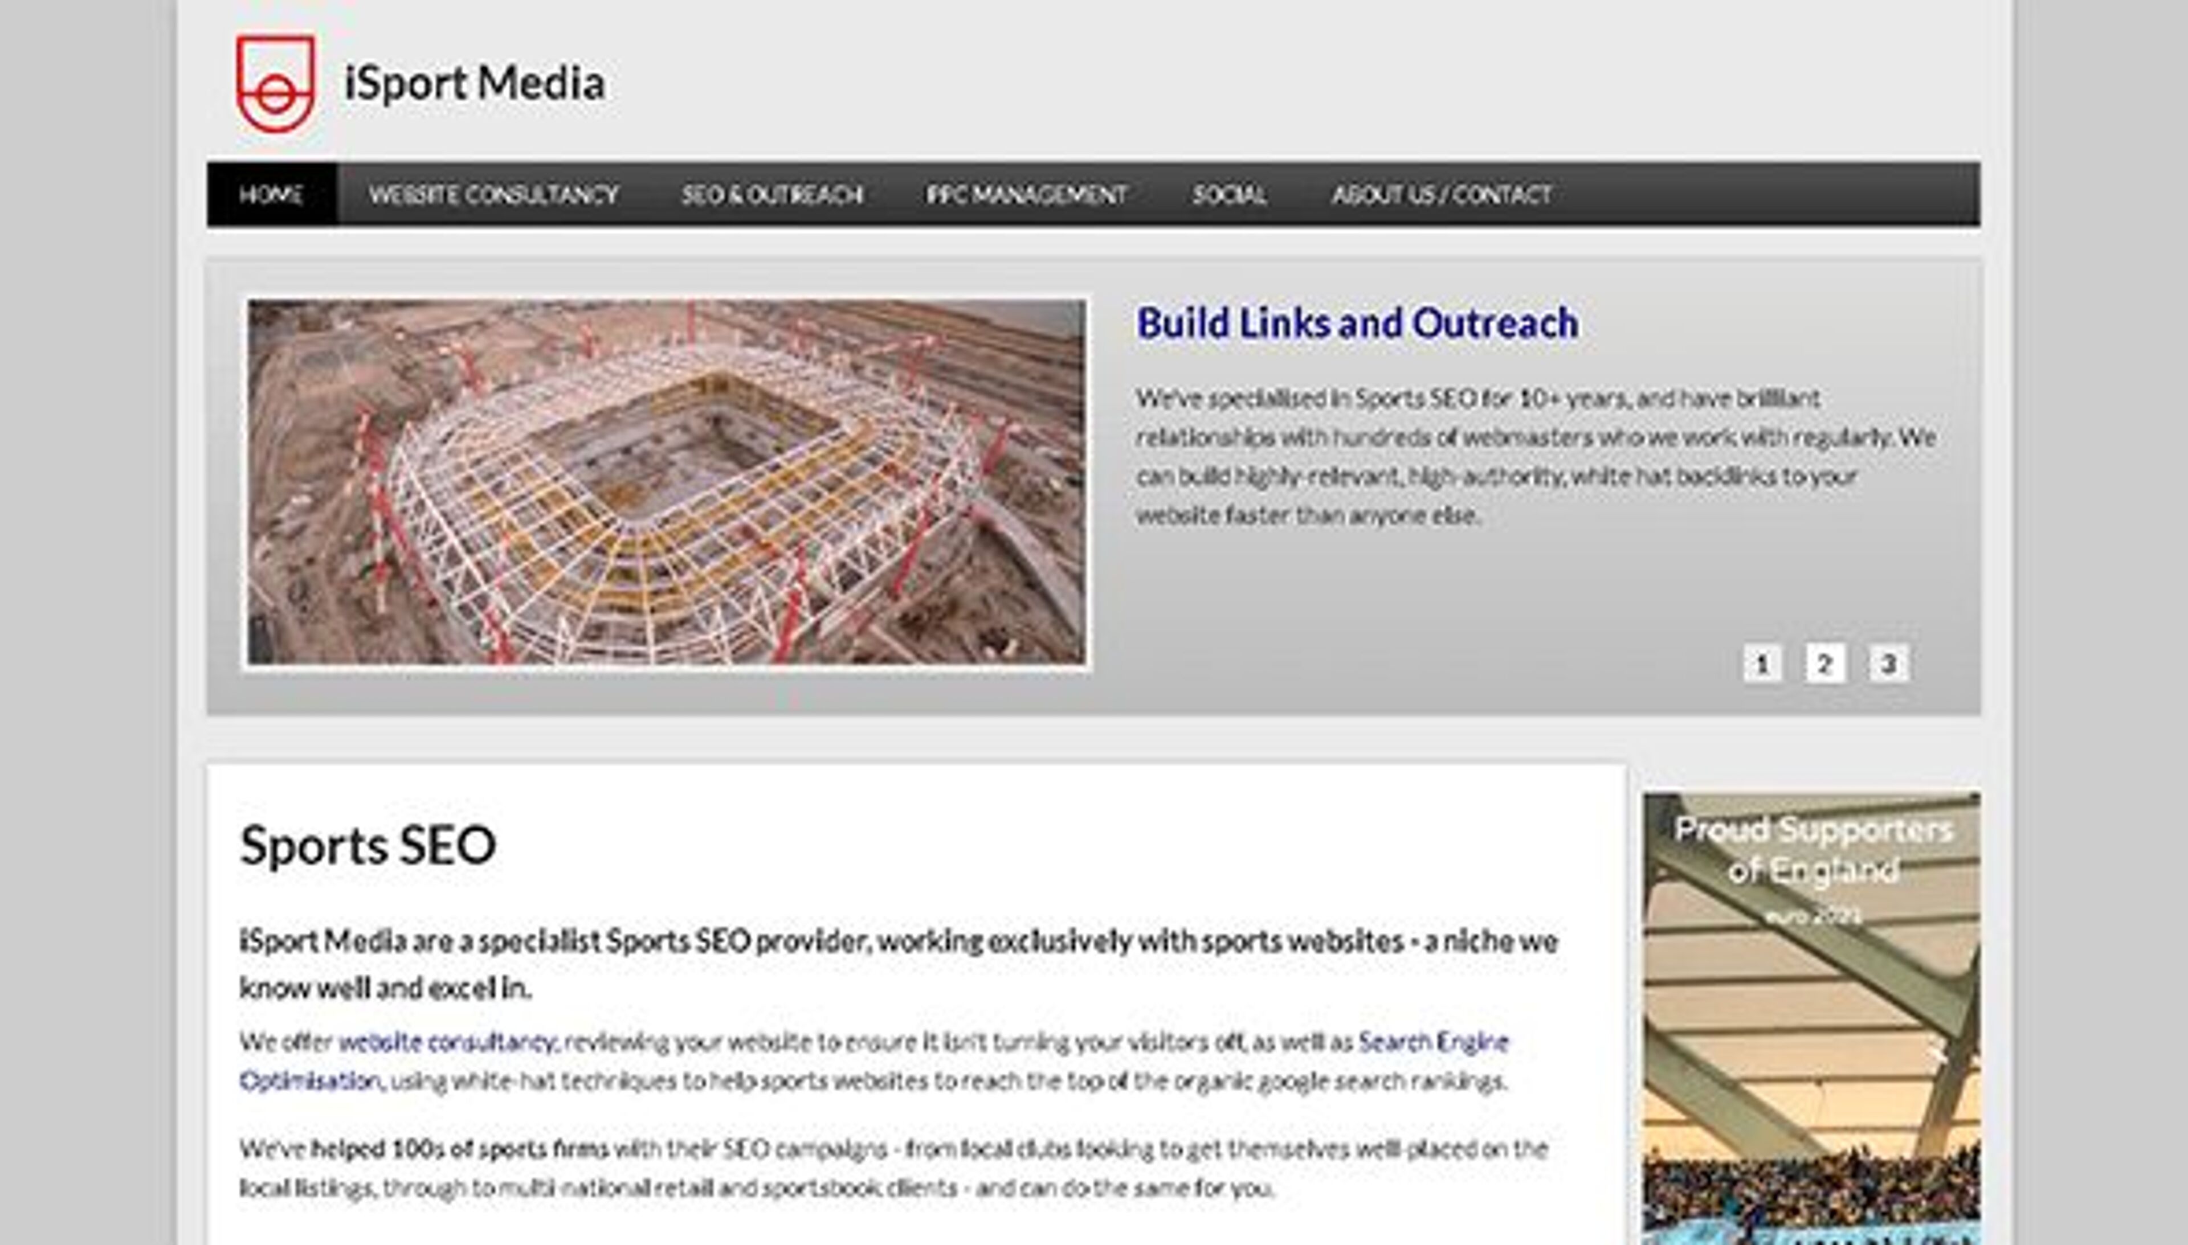Click the bold iSport Media intro paragraph
Screen dimensions: 2188x1245
(x=898, y=964)
